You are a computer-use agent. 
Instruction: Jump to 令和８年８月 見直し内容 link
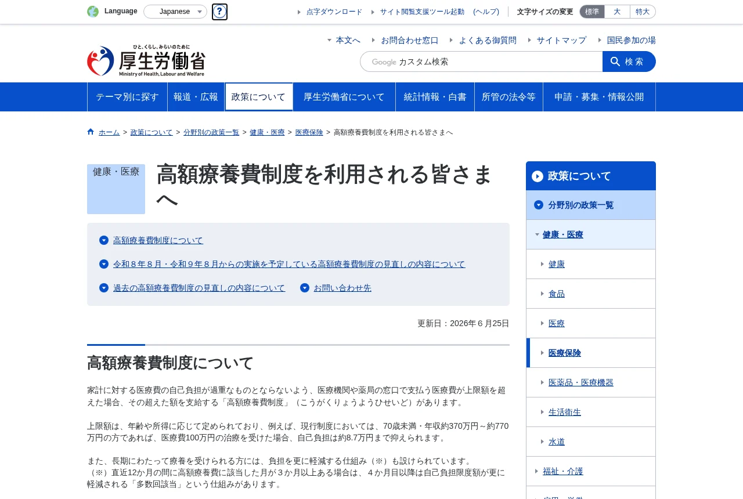289,264
